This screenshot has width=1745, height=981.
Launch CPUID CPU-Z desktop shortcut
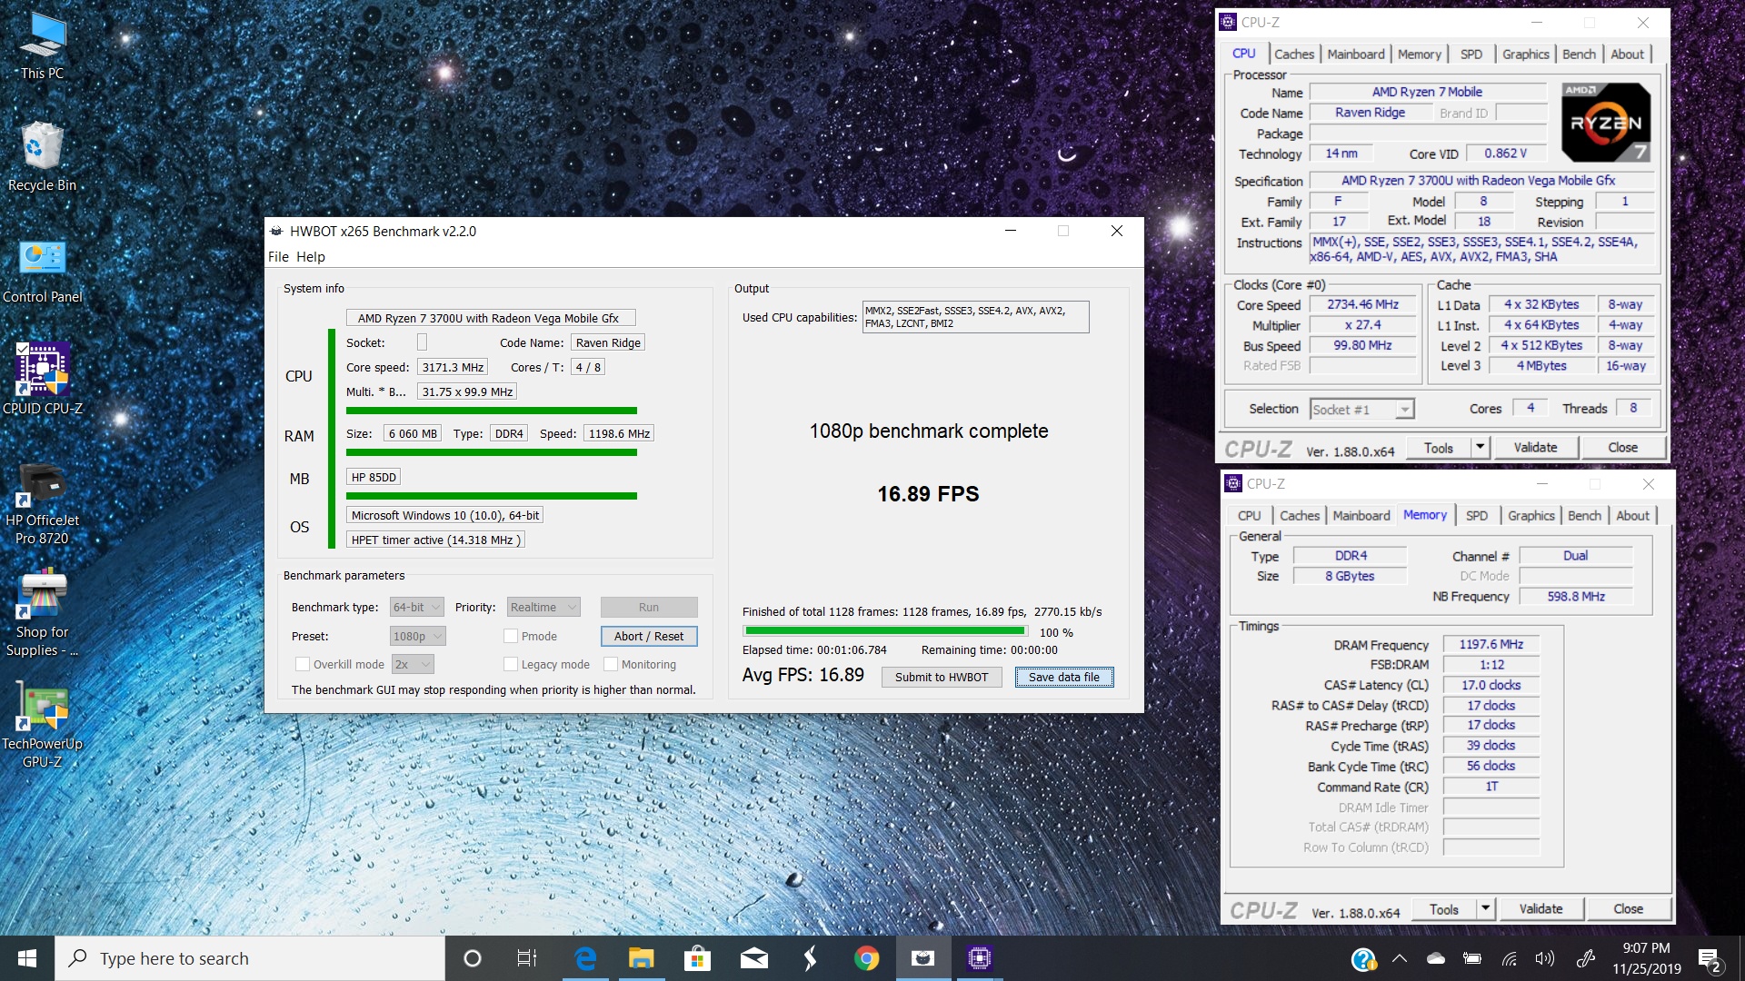click(x=42, y=380)
